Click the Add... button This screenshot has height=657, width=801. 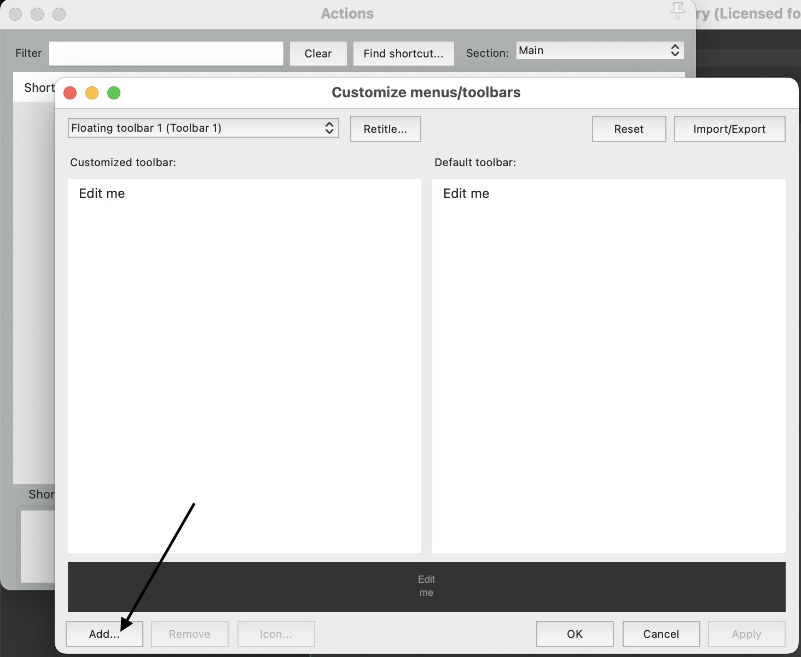click(x=105, y=634)
